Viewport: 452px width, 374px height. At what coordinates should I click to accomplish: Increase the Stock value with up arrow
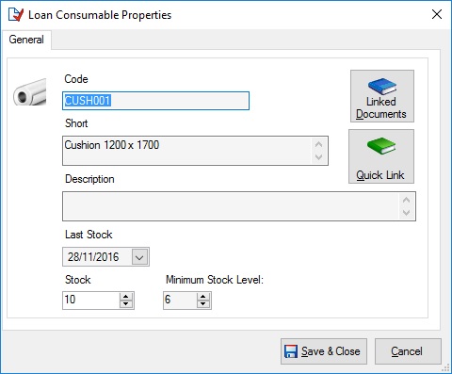click(x=126, y=296)
